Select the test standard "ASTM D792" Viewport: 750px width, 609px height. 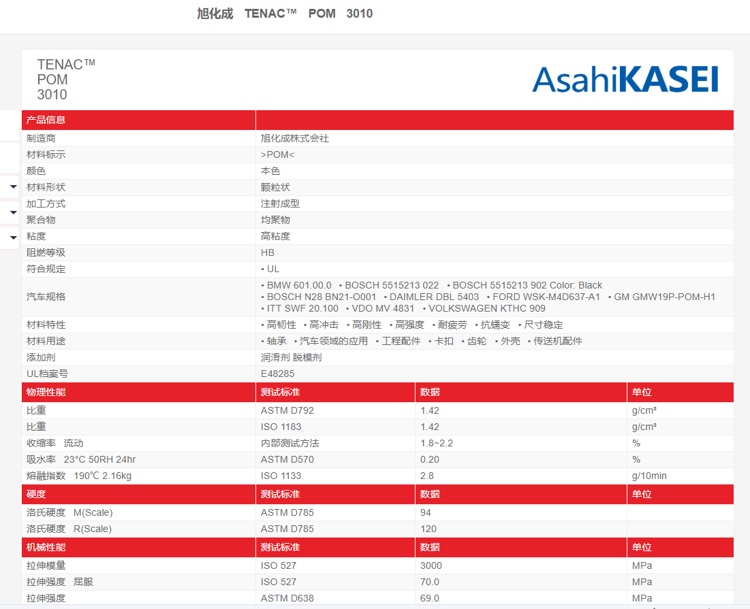coord(287,410)
